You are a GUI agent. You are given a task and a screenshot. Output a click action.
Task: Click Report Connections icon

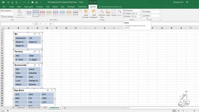click(20, 12)
